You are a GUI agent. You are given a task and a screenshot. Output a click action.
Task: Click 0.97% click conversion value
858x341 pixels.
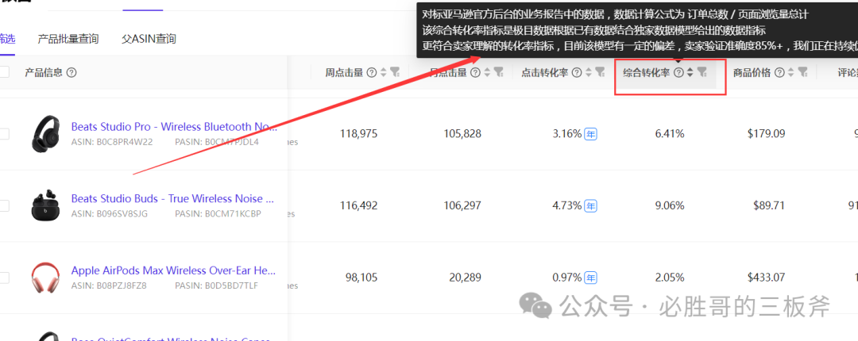pos(567,278)
